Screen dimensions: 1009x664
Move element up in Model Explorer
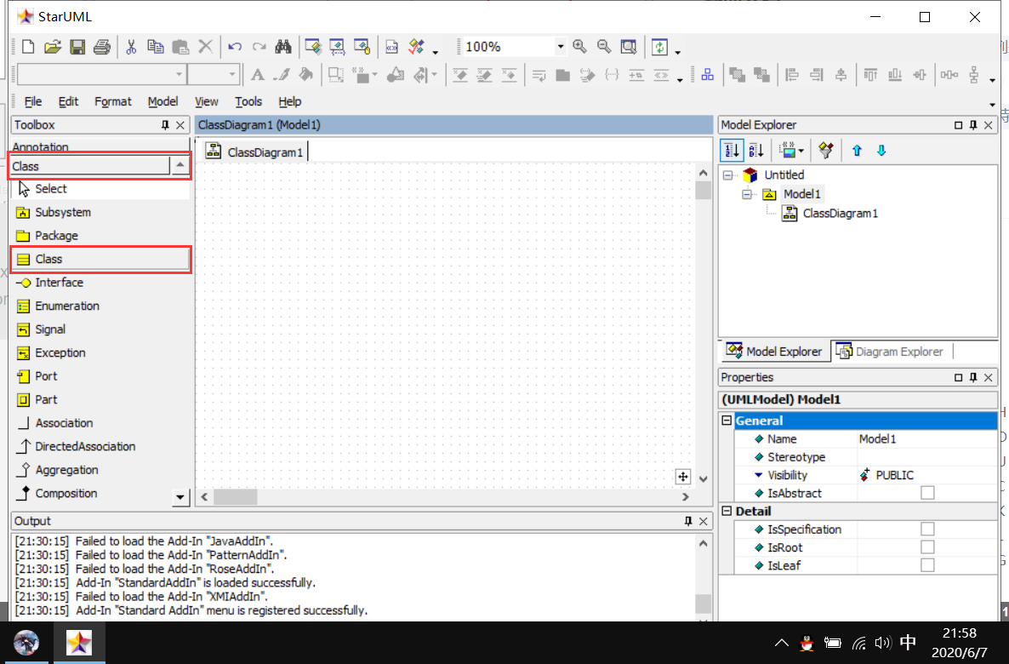pyautogui.click(x=857, y=151)
